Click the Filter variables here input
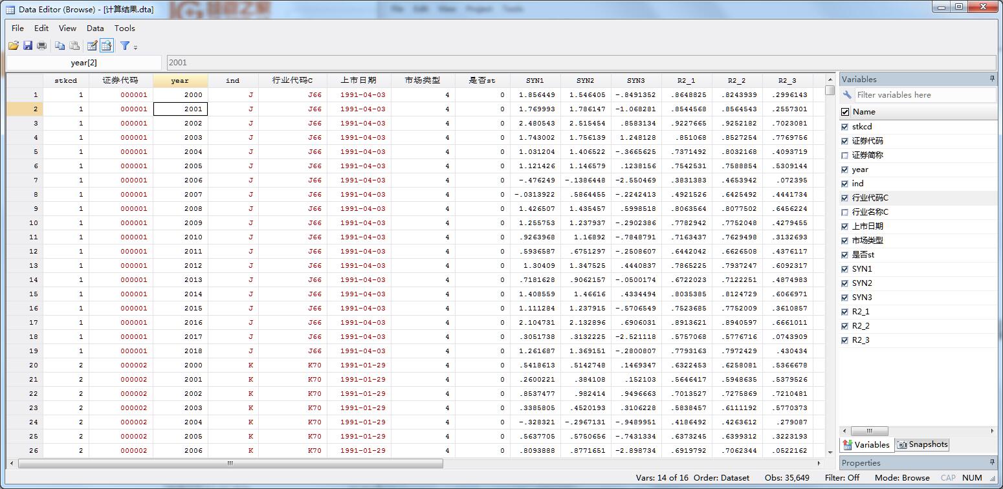 925,95
